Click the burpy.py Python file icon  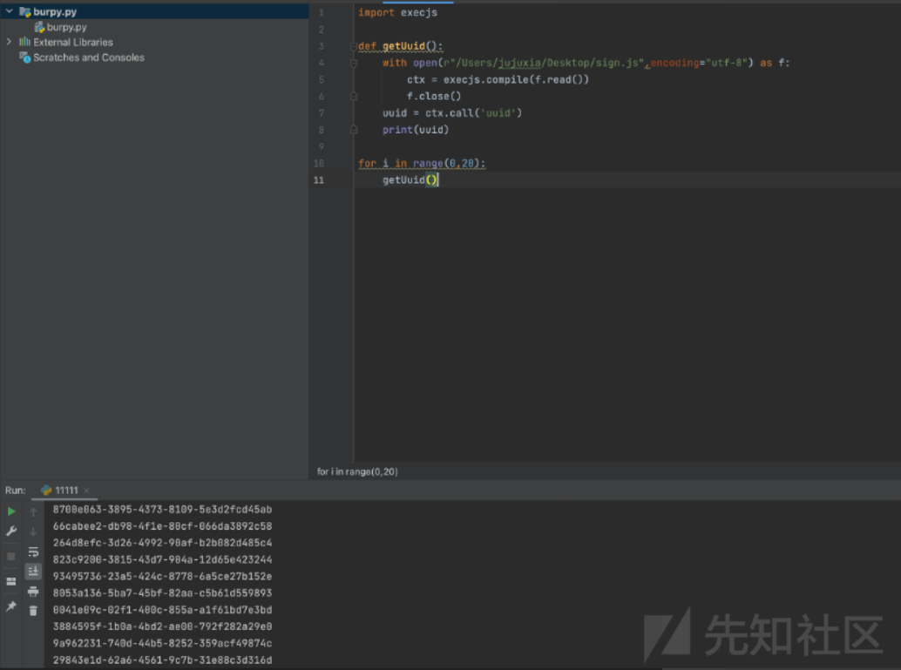tap(39, 27)
